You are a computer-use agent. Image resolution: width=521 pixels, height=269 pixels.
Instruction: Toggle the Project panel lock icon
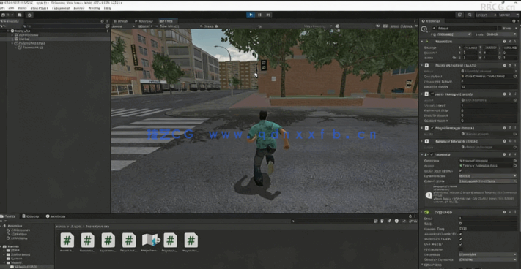410,216
